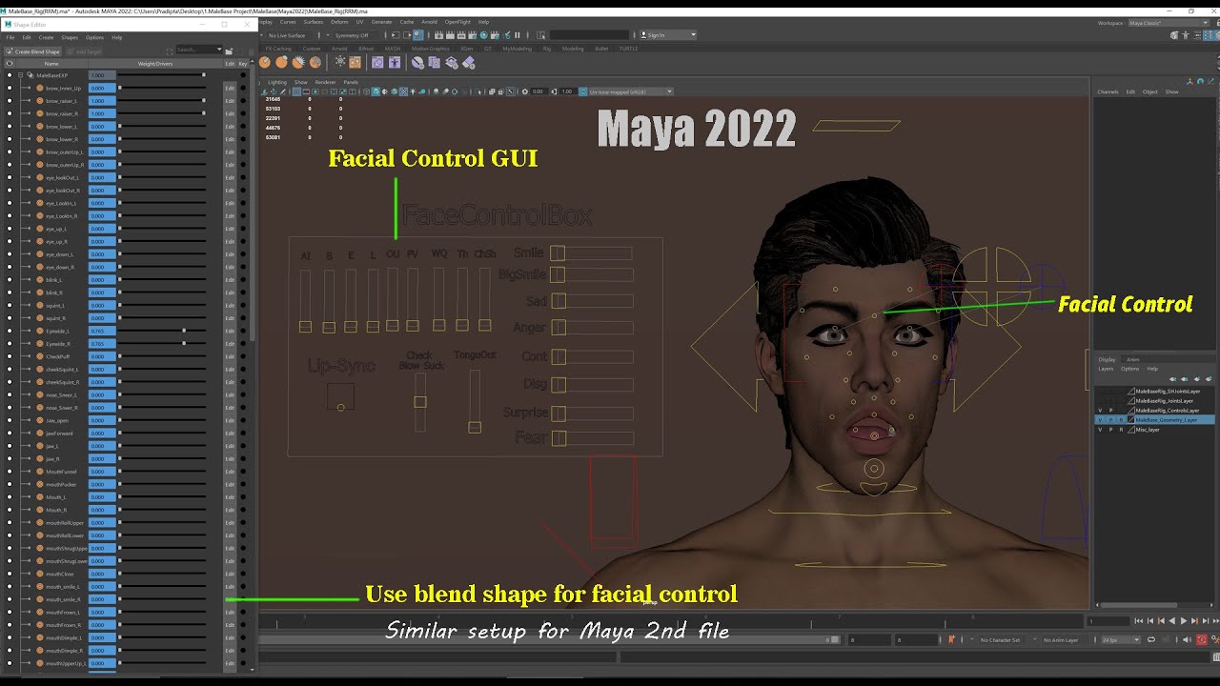Collapse the MaleBaseEXP tree group
Viewport: 1220px width, 686px height.
pyautogui.click(x=20, y=74)
